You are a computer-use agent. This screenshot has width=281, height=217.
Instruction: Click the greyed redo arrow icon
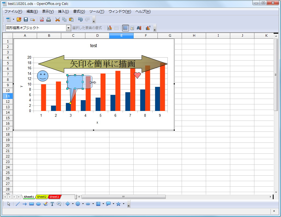click(87, 19)
